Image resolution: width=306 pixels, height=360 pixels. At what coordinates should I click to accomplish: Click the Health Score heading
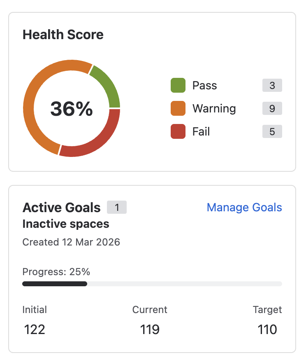click(63, 35)
